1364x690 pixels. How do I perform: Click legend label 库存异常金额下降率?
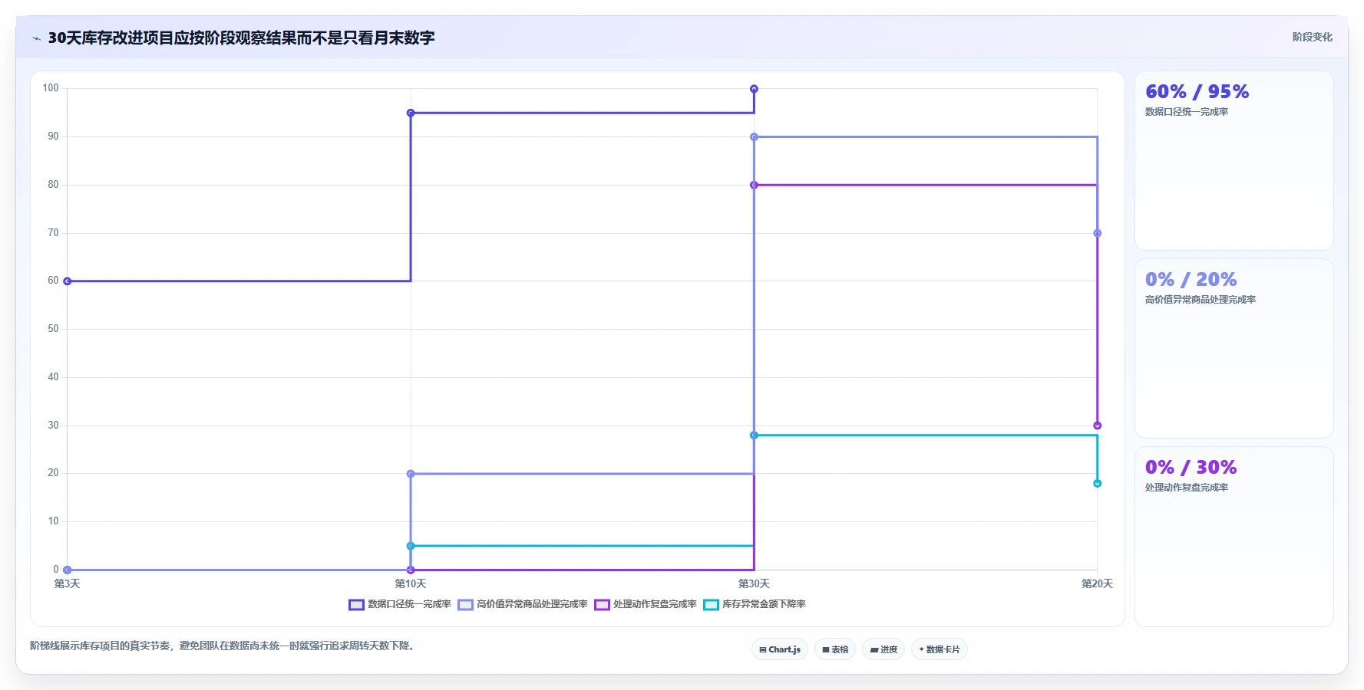(x=764, y=604)
